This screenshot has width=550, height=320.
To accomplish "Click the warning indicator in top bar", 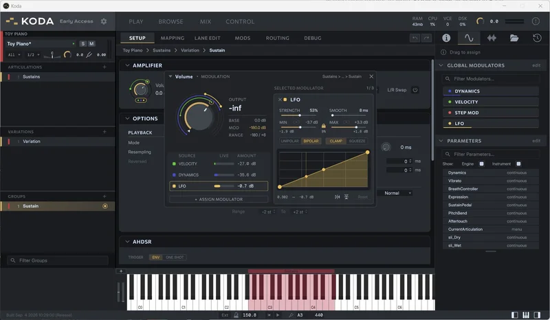I will click(536, 21).
